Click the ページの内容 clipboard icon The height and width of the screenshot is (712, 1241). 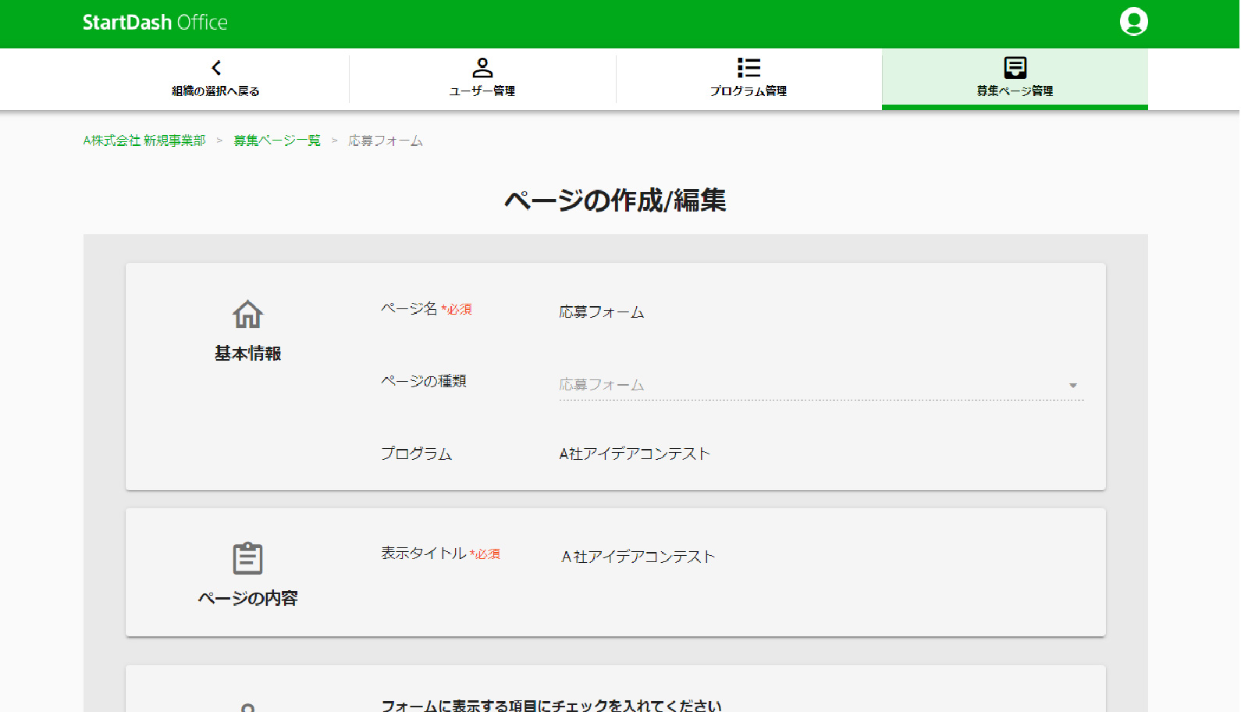(247, 558)
